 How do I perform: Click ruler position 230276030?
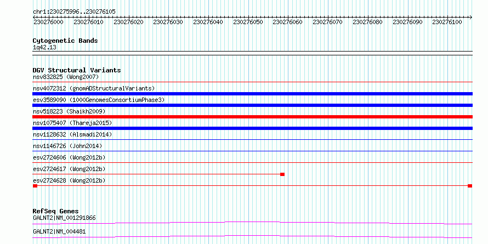(168, 22)
